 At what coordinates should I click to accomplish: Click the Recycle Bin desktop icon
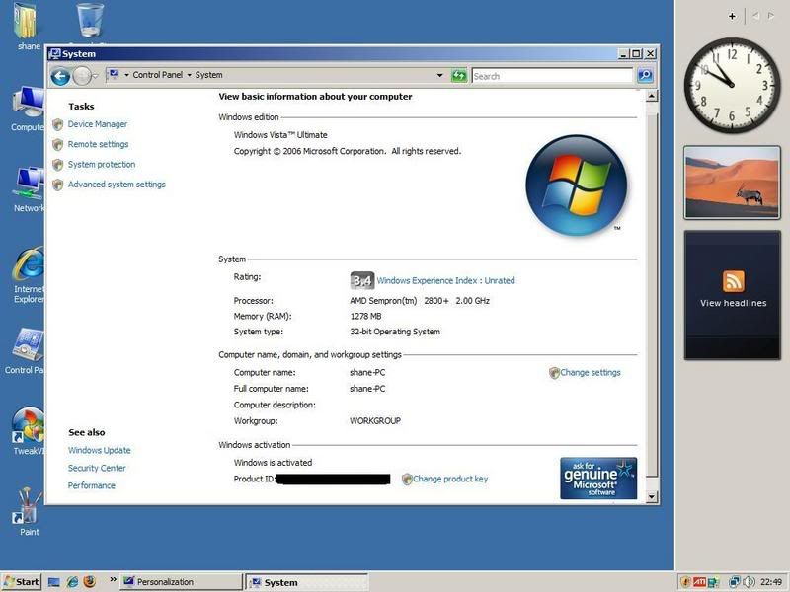[90, 18]
